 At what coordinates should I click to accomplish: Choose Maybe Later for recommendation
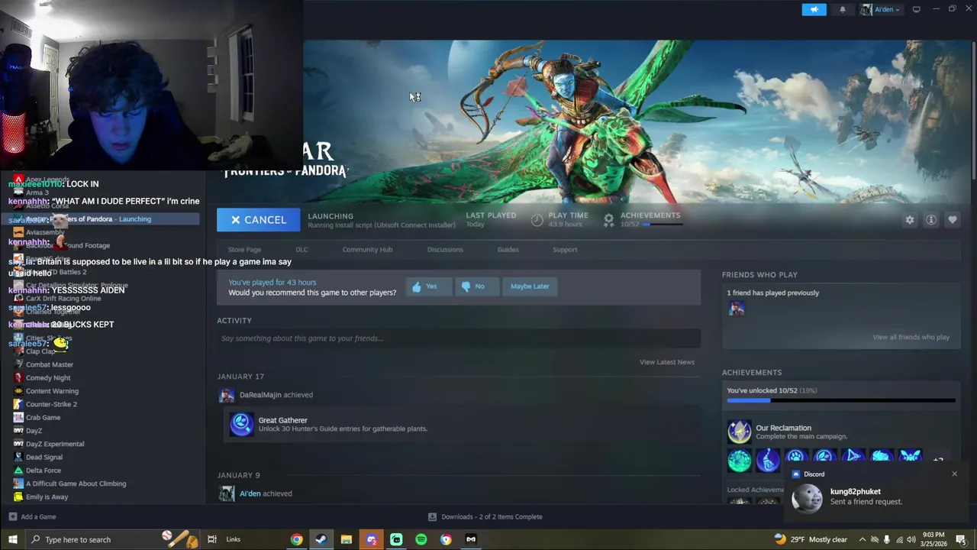pos(530,286)
